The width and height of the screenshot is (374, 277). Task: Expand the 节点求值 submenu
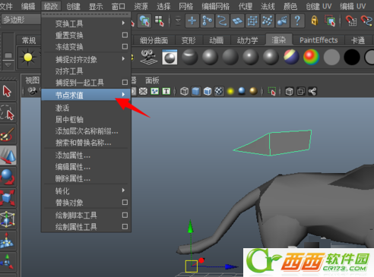pyautogui.click(x=86, y=95)
